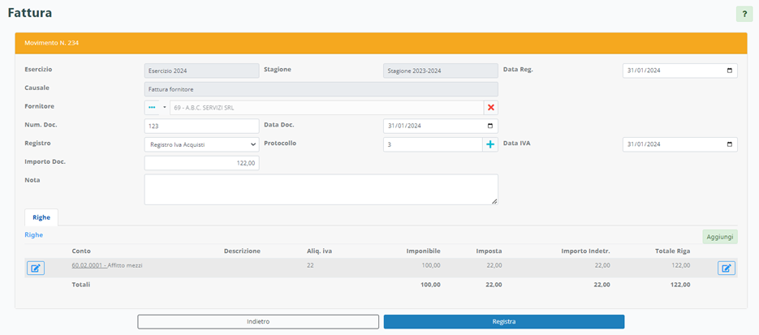The height and width of the screenshot is (335, 759).
Task: Click the plus icon beside Protocollo
Action: 489,144
